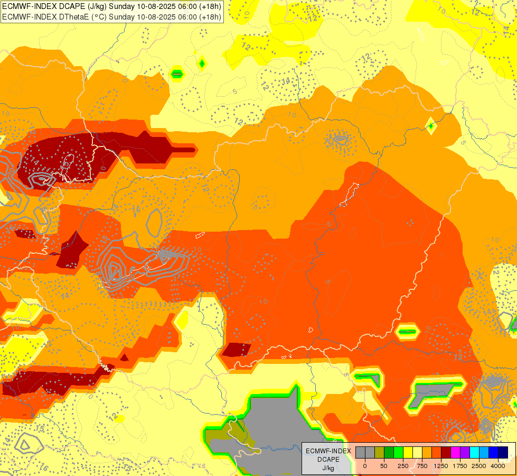Click the orange swatch in the legend
The image size is (517, 476).
click(x=427, y=452)
